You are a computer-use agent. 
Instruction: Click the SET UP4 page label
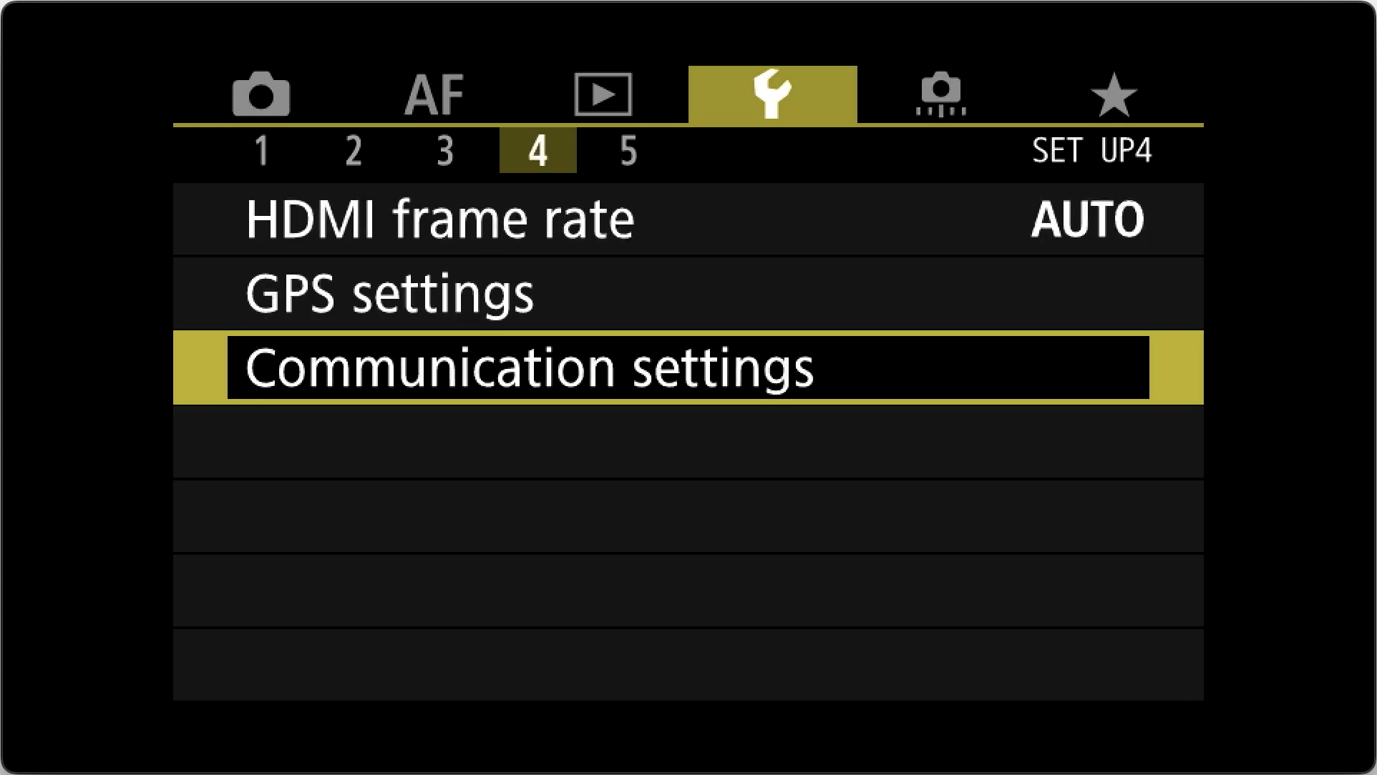point(1091,151)
